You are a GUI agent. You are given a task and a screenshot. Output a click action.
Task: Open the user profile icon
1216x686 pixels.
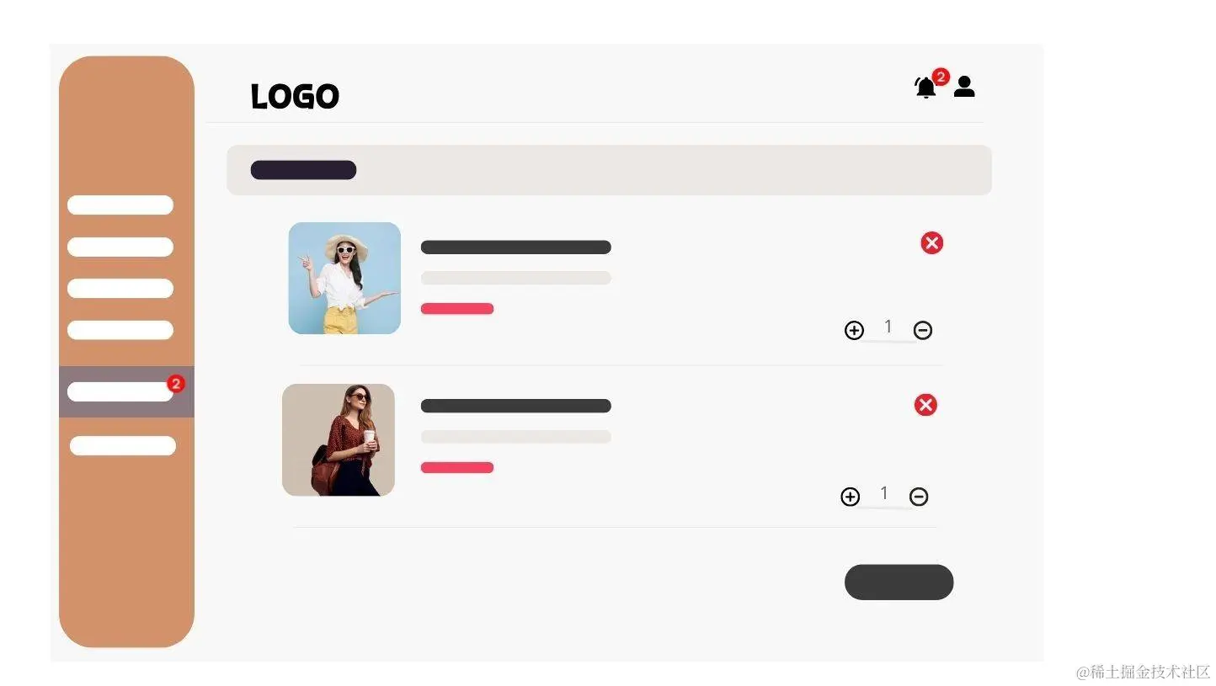[x=964, y=87]
